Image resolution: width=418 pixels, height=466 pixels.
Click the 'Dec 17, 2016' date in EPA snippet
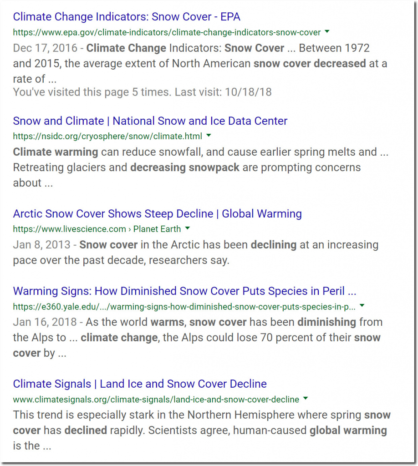tap(45, 48)
